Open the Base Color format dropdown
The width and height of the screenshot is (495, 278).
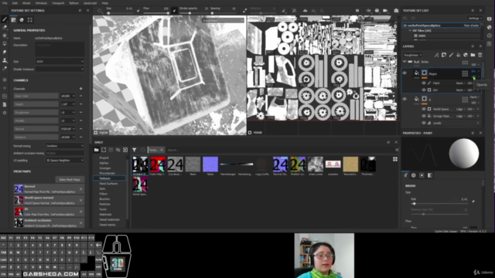(68, 96)
